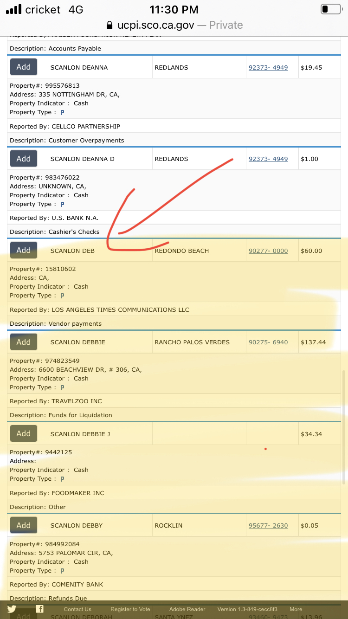Image resolution: width=348 pixels, height=619 pixels.
Task: Add the SCANLON DEANNA D property
Action: click(24, 159)
